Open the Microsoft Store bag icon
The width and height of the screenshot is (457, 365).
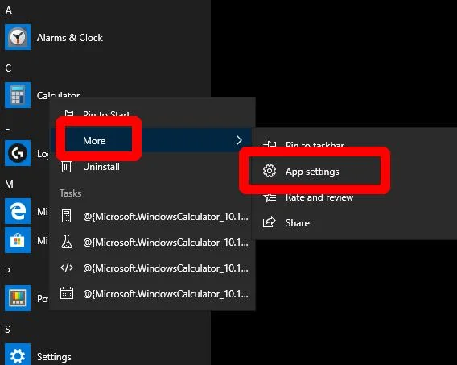(18, 240)
